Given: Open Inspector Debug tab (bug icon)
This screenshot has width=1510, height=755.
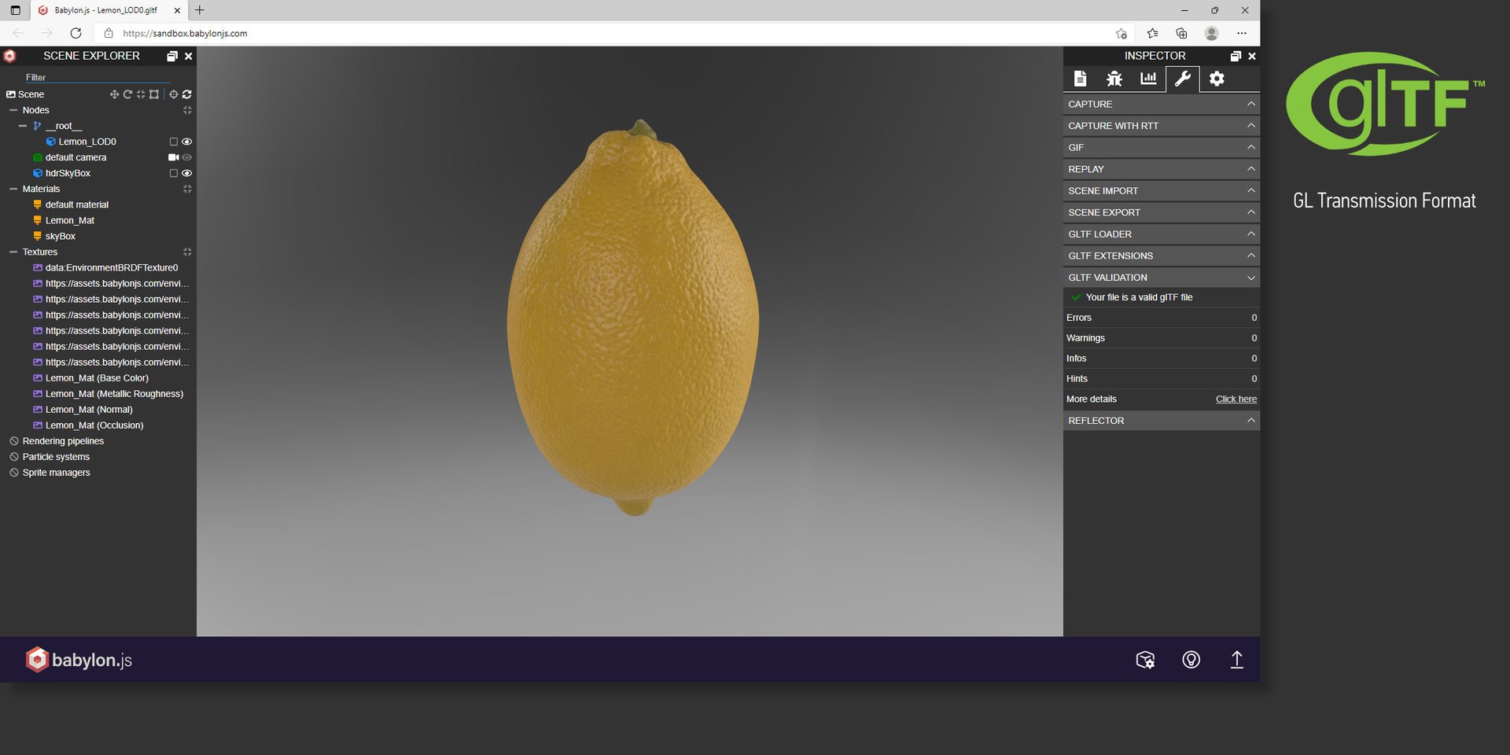Looking at the screenshot, I should point(1114,79).
